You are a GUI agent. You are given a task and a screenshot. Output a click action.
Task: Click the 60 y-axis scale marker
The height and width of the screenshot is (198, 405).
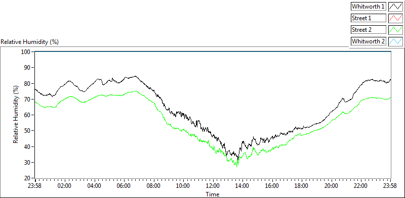(28, 115)
